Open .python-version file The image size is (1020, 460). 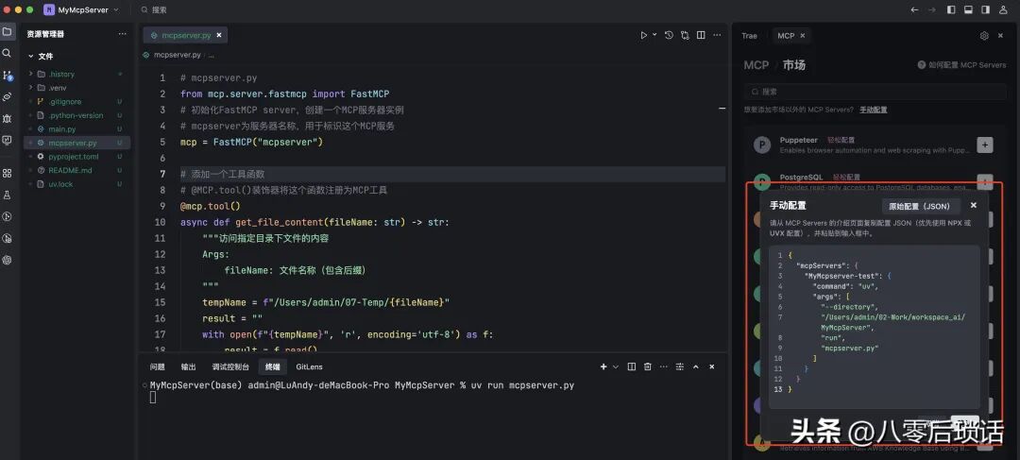tap(76, 115)
